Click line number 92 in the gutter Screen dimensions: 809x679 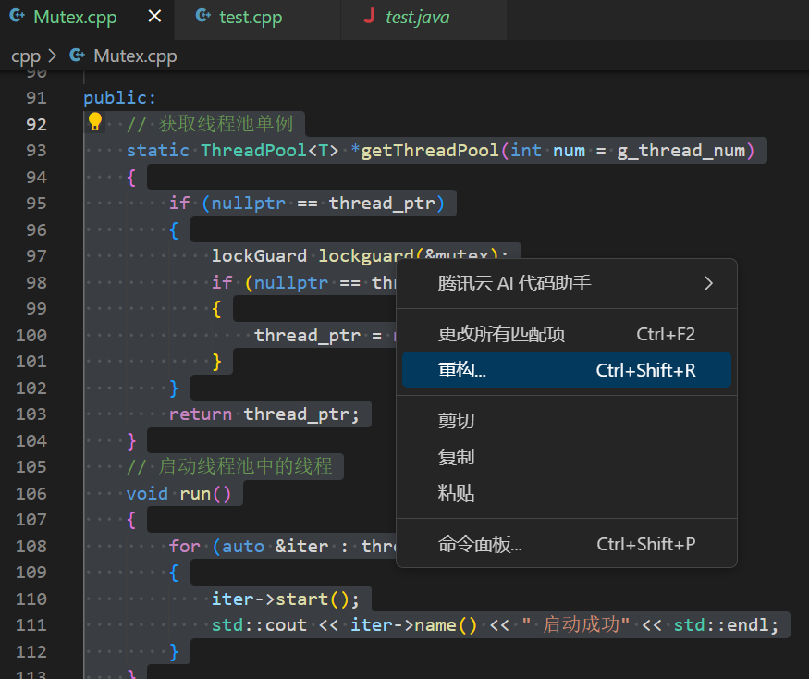click(x=36, y=125)
